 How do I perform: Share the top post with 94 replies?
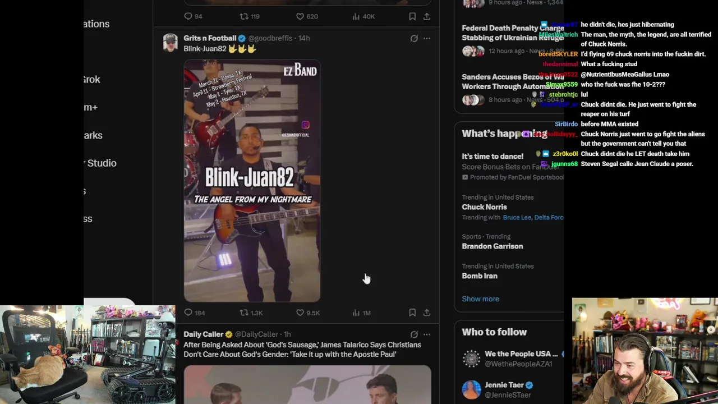click(x=427, y=16)
